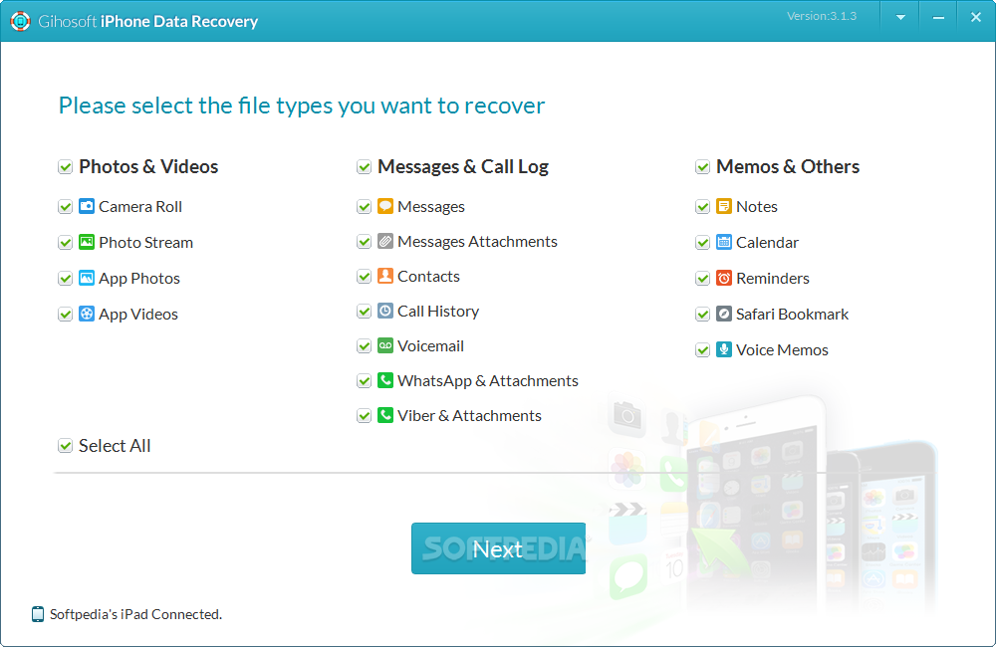Click the Notes notepad icon

pyautogui.click(x=723, y=206)
